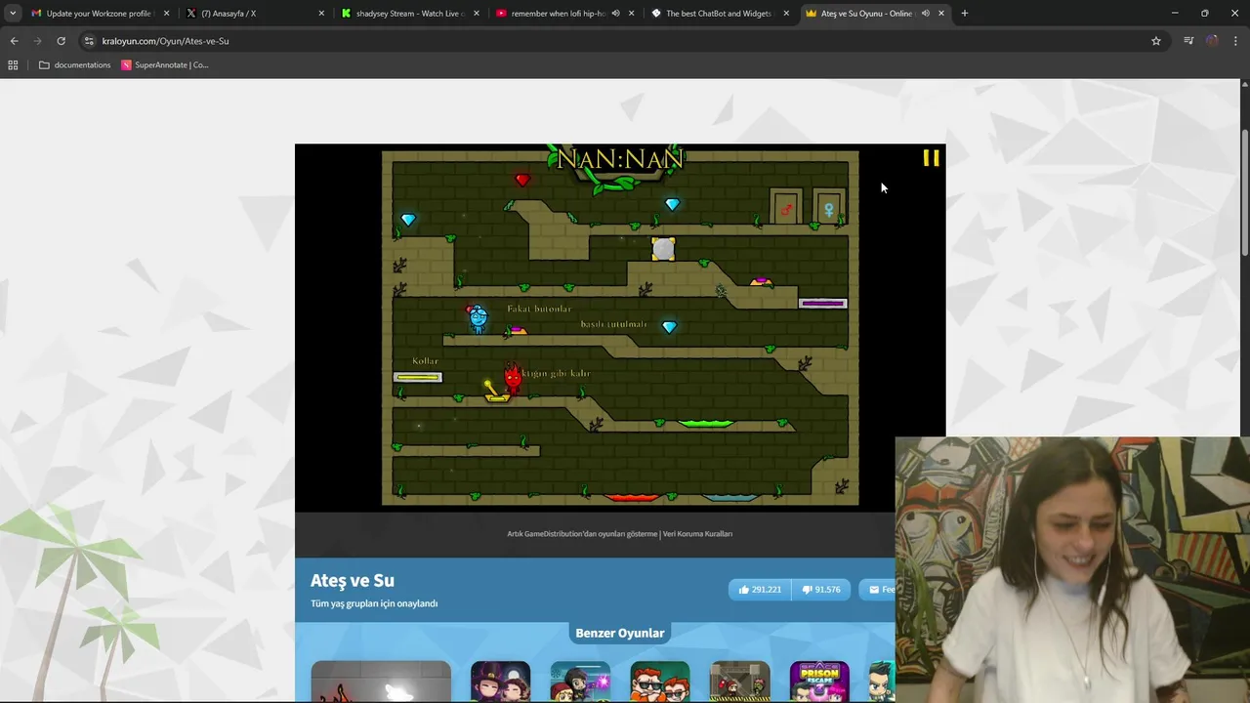Click the purple sliding platform
Viewport: 1250px width, 703px height.
coord(823,304)
